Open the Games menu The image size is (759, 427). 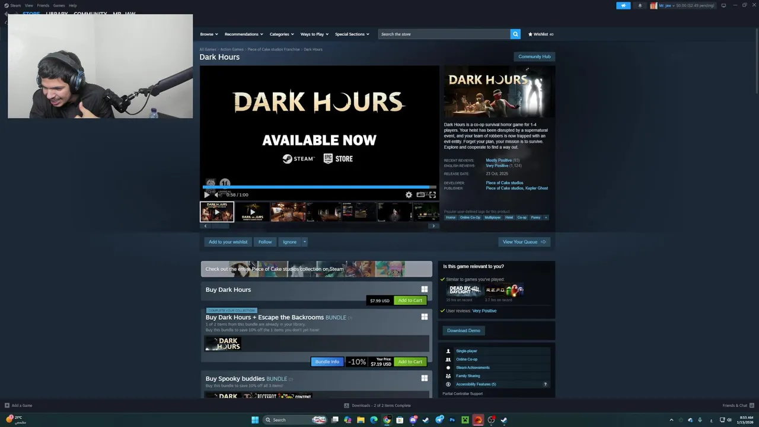[59, 5]
